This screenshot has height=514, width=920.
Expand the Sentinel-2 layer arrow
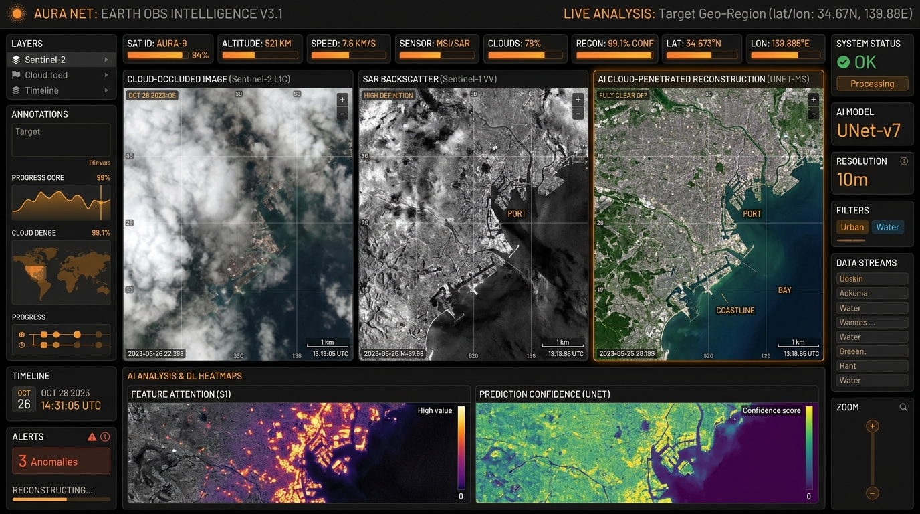coord(106,60)
